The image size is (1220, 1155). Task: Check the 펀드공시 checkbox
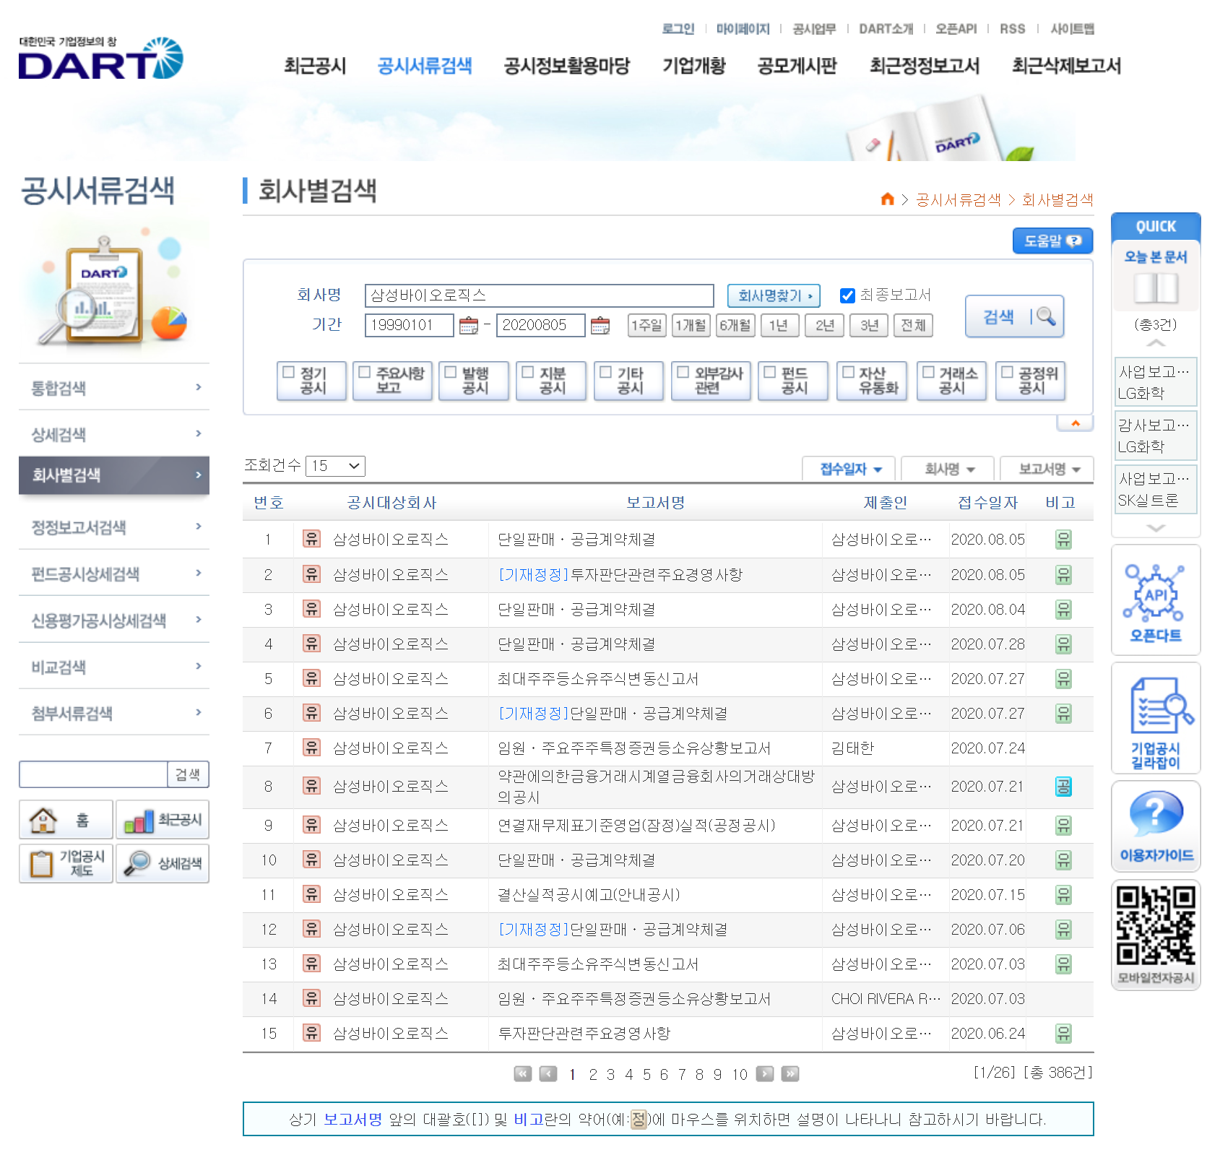770,372
